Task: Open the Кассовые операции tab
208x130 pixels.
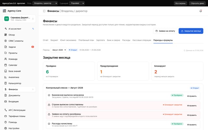Action: 142,40
